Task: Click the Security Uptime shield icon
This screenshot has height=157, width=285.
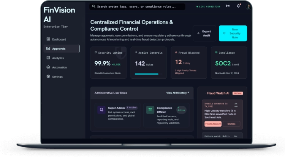Action: tap(96, 53)
